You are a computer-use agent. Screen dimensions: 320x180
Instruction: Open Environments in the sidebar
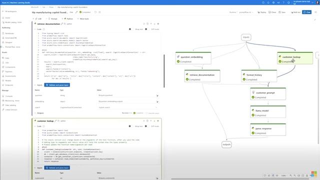(10, 76)
